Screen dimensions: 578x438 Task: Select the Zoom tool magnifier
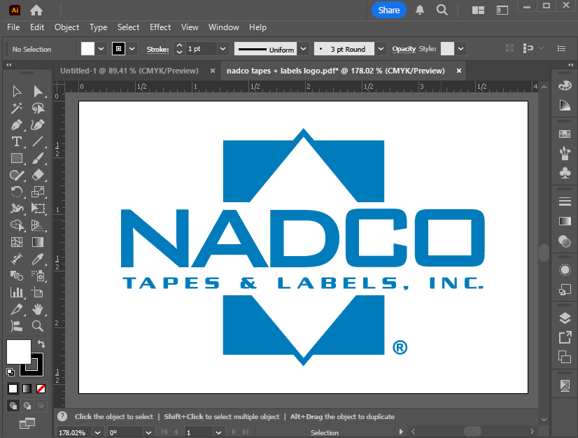pyautogui.click(x=38, y=326)
